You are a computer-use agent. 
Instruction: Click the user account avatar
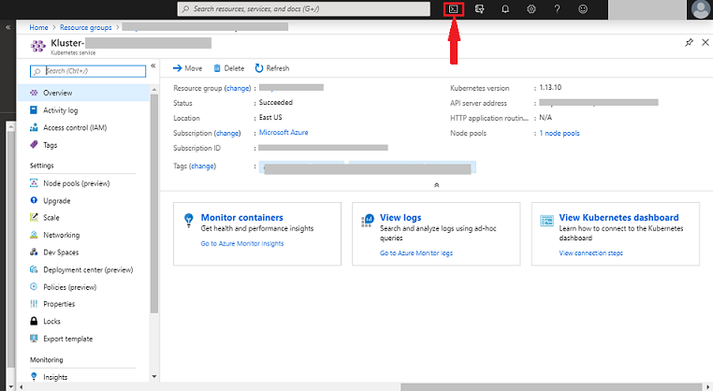(700, 9)
